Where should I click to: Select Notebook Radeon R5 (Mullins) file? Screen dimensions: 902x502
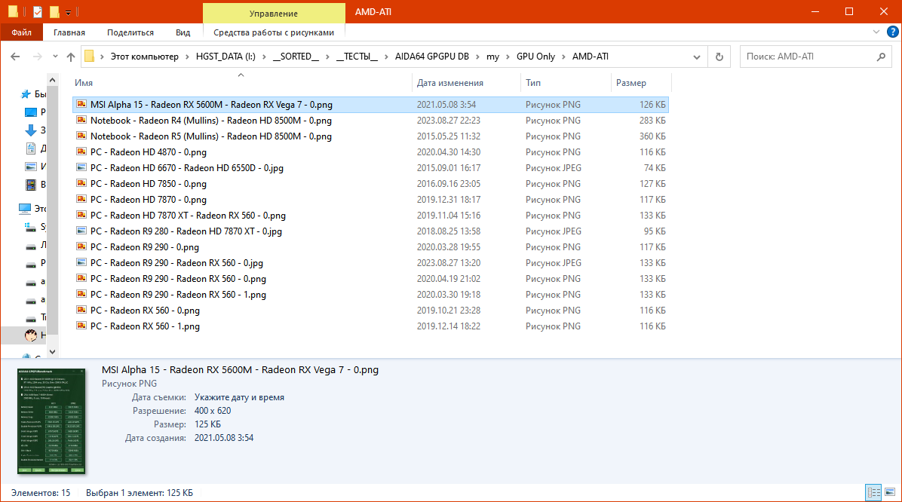(x=370, y=136)
